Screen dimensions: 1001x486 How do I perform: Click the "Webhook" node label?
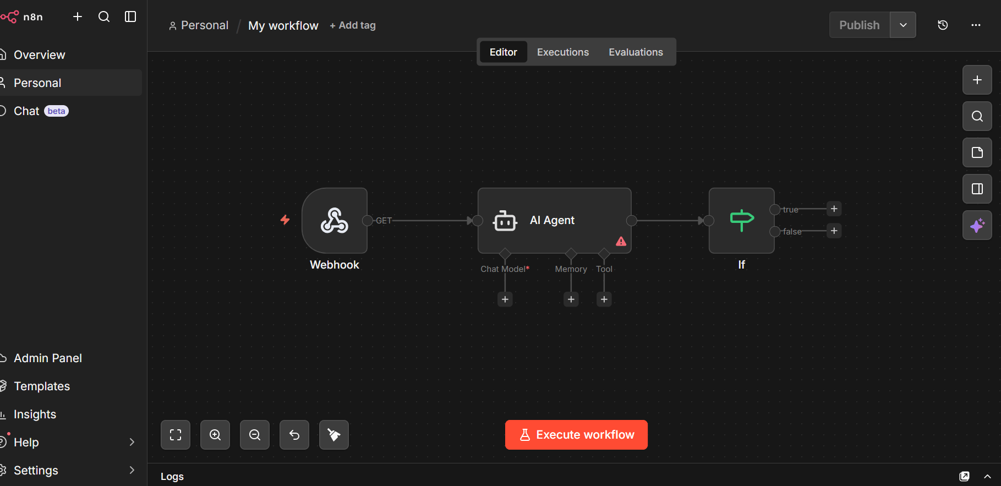pyautogui.click(x=335, y=265)
